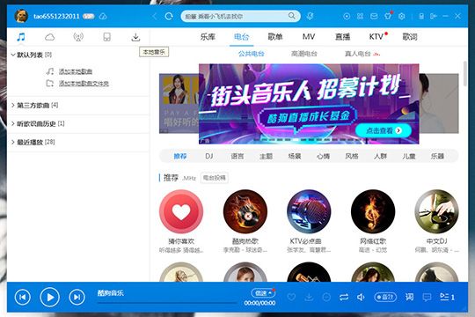This screenshot has width=475, height=317.
Task: Expand the 听歌识曲历史 group
Action: pyautogui.click(x=13, y=124)
